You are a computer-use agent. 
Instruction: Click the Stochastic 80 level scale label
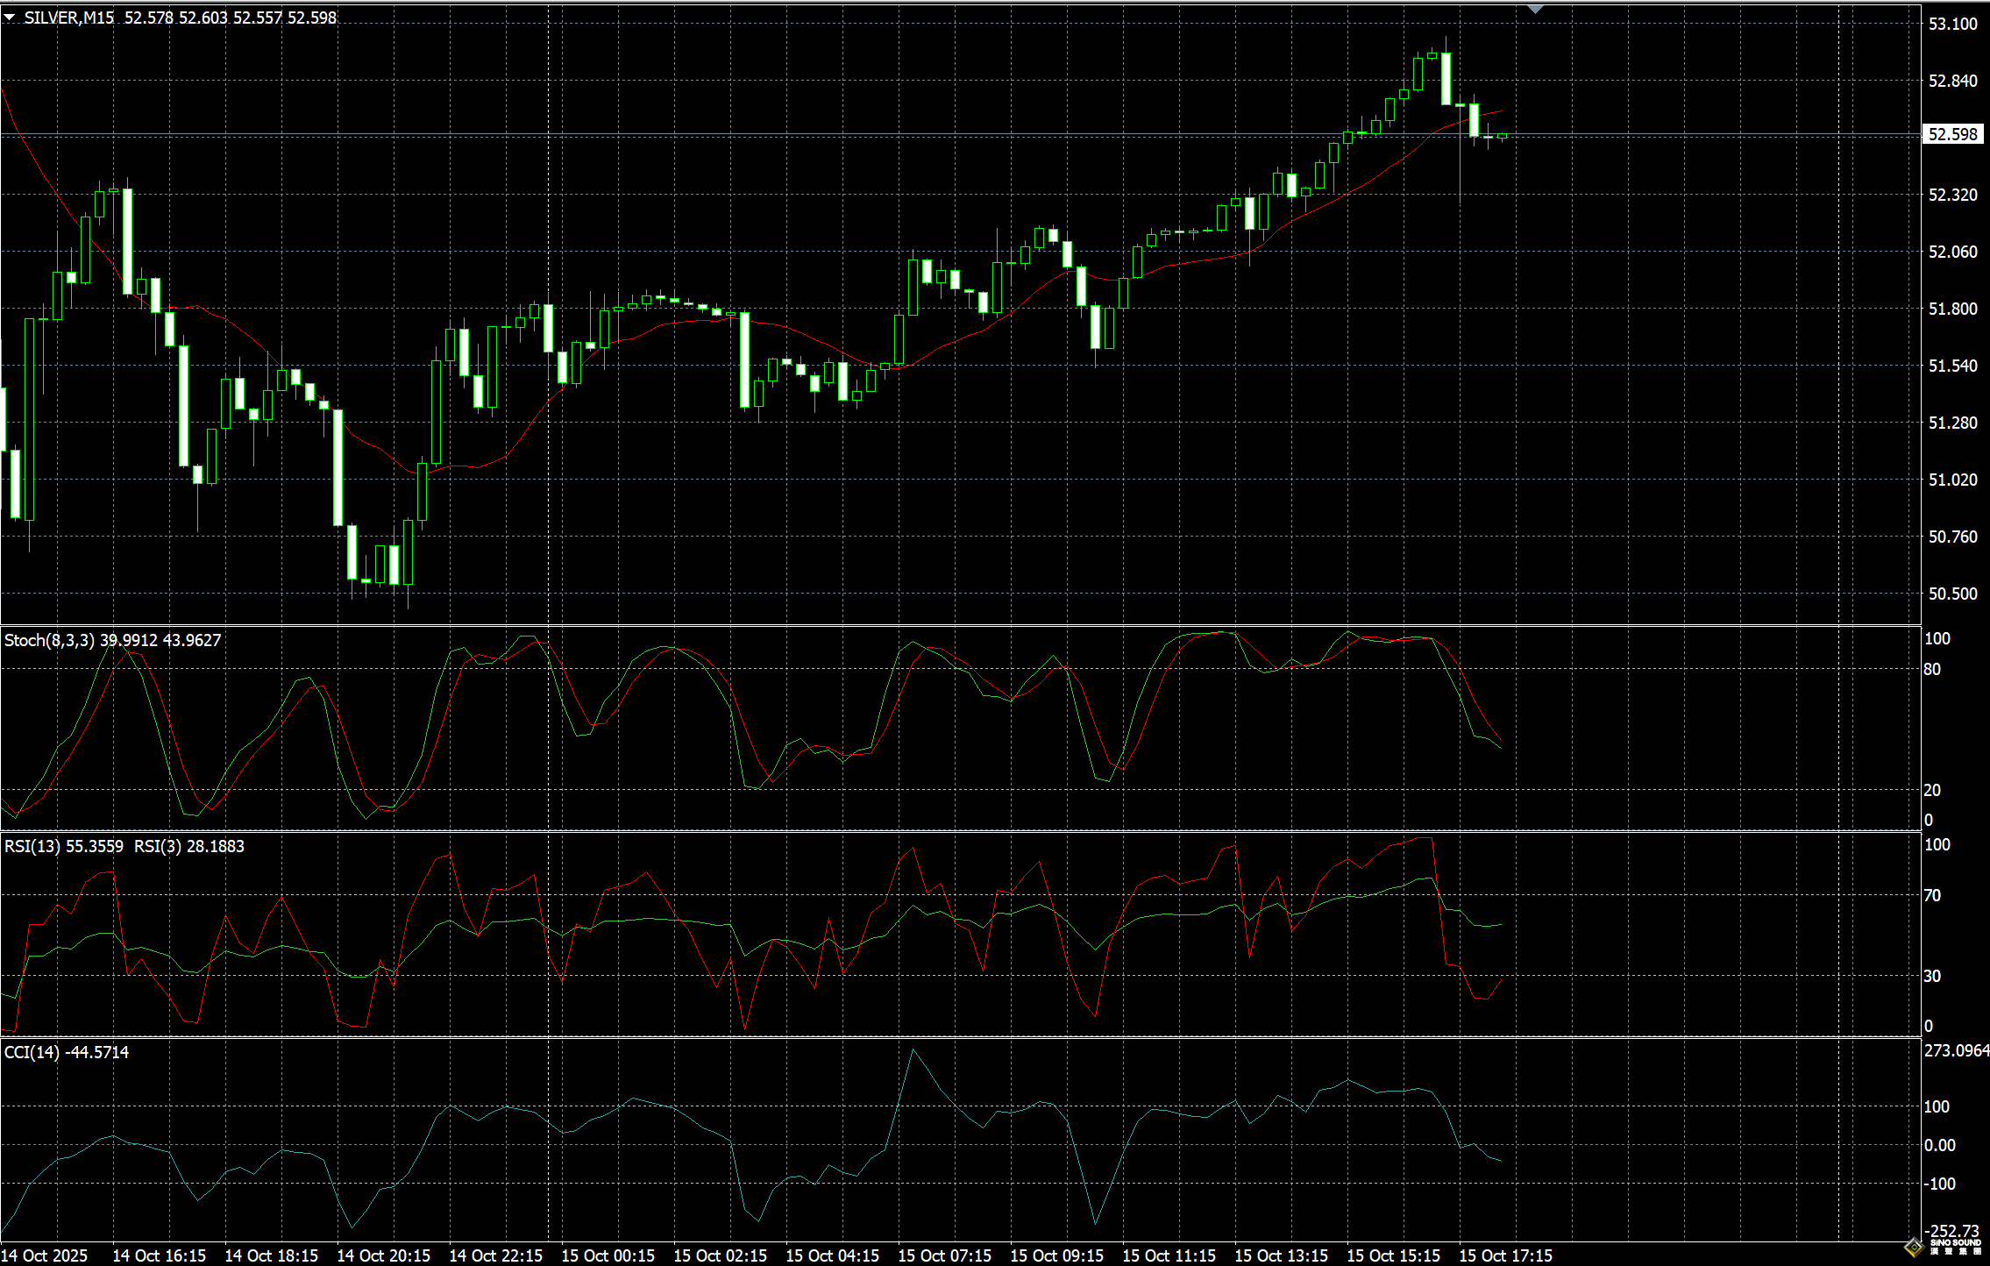click(1932, 669)
